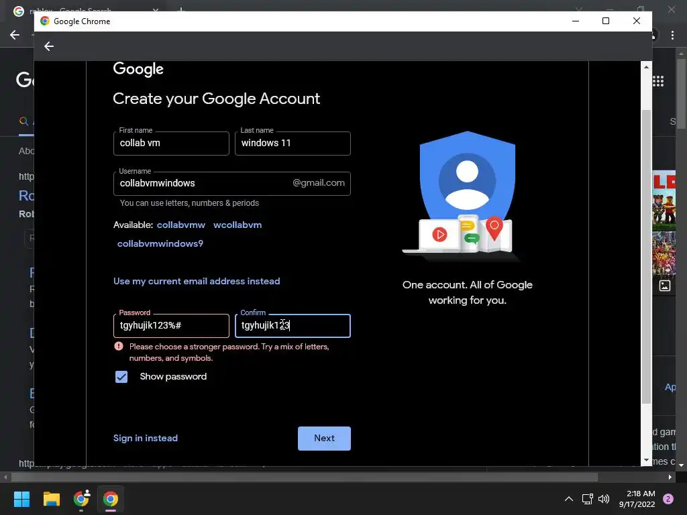Show hidden tray icons chevron
This screenshot has height=515, width=687.
tap(569, 499)
